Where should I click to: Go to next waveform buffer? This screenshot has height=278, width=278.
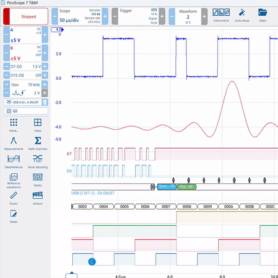tap(204, 17)
